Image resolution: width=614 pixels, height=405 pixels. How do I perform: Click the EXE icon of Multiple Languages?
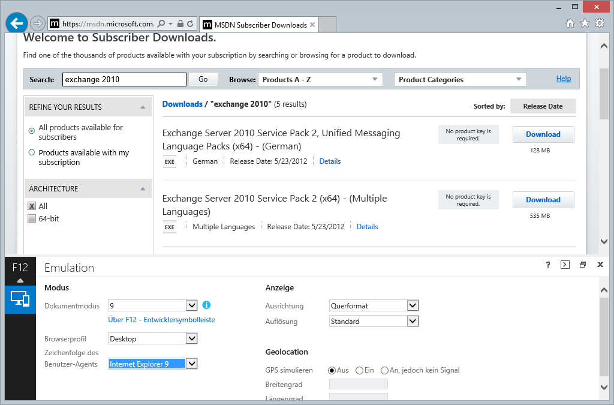[x=170, y=227]
